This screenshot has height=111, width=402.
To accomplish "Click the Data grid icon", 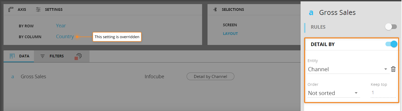I will point(12,56).
